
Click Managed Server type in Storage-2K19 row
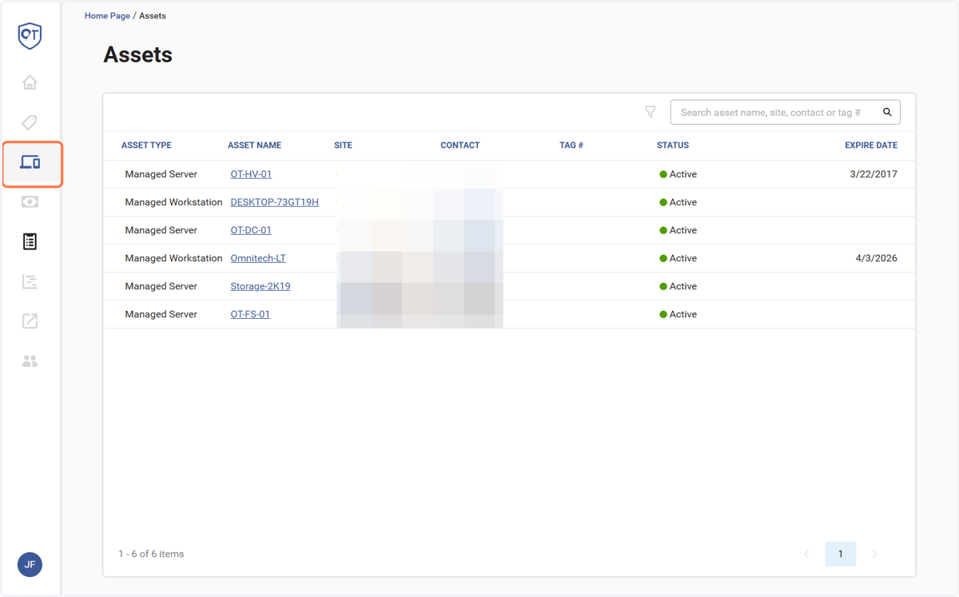[161, 286]
